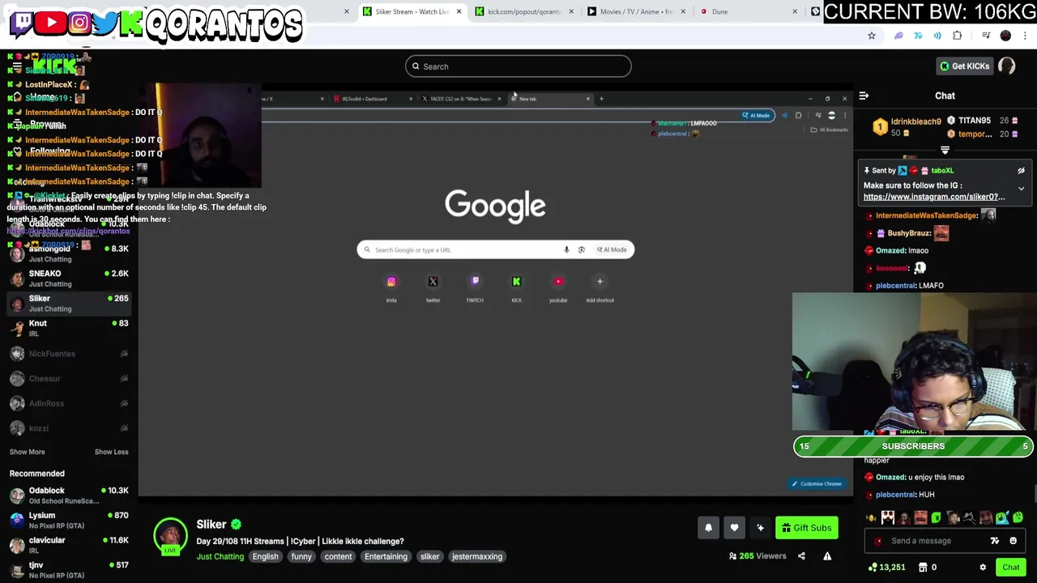Expand the gifter leaderboard arrow below TITAN95
This screenshot has height=583, width=1037.
point(945,150)
